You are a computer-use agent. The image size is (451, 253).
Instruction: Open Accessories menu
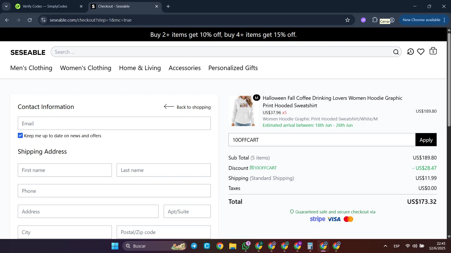pyautogui.click(x=185, y=68)
